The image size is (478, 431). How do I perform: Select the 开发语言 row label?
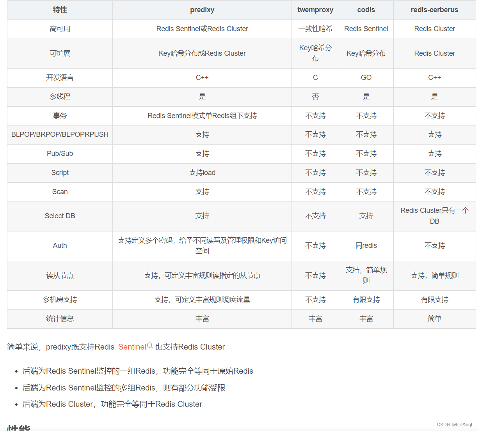pyautogui.click(x=60, y=78)
